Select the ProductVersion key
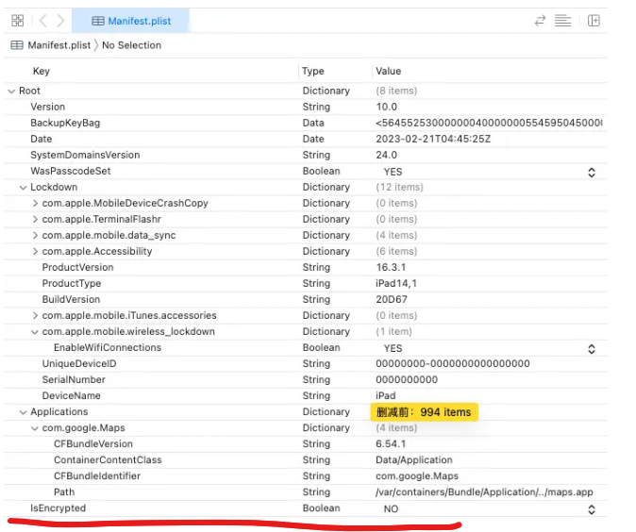The height and width of the screenshot is (532, 636). click(78, 267)
